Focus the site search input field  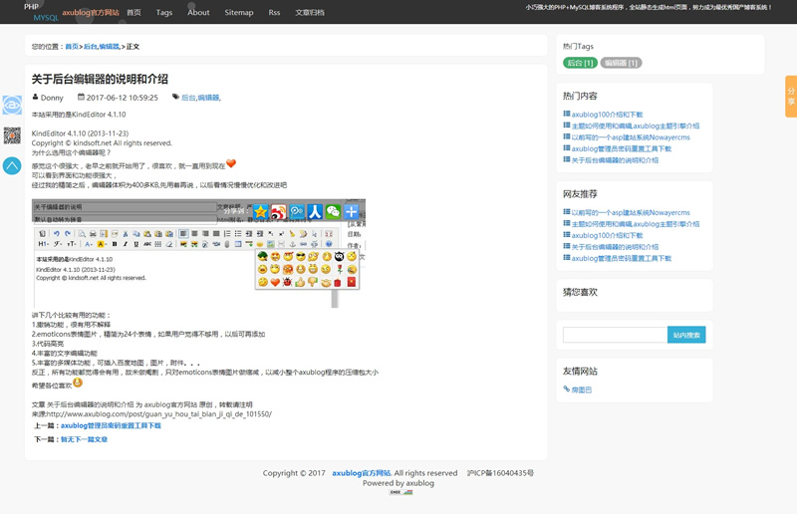(x=615, y=335)
